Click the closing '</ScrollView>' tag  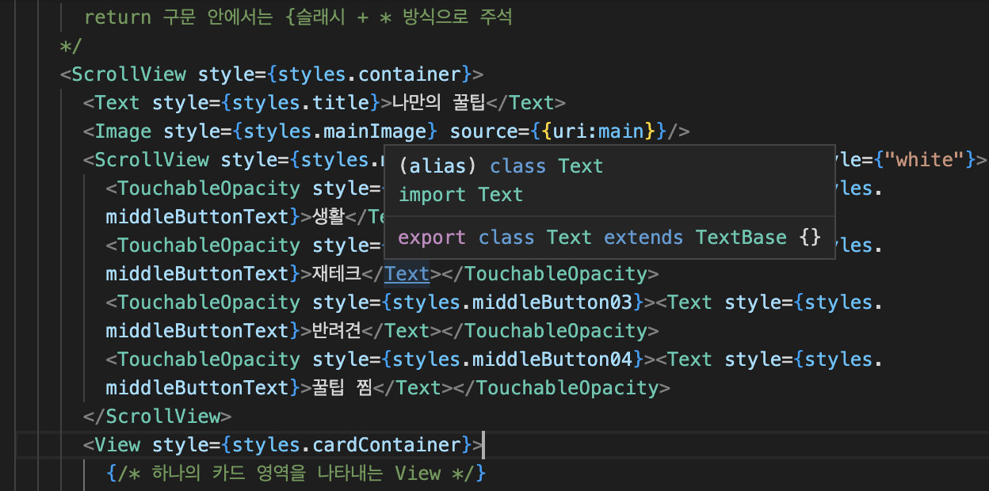pos(158,416)
